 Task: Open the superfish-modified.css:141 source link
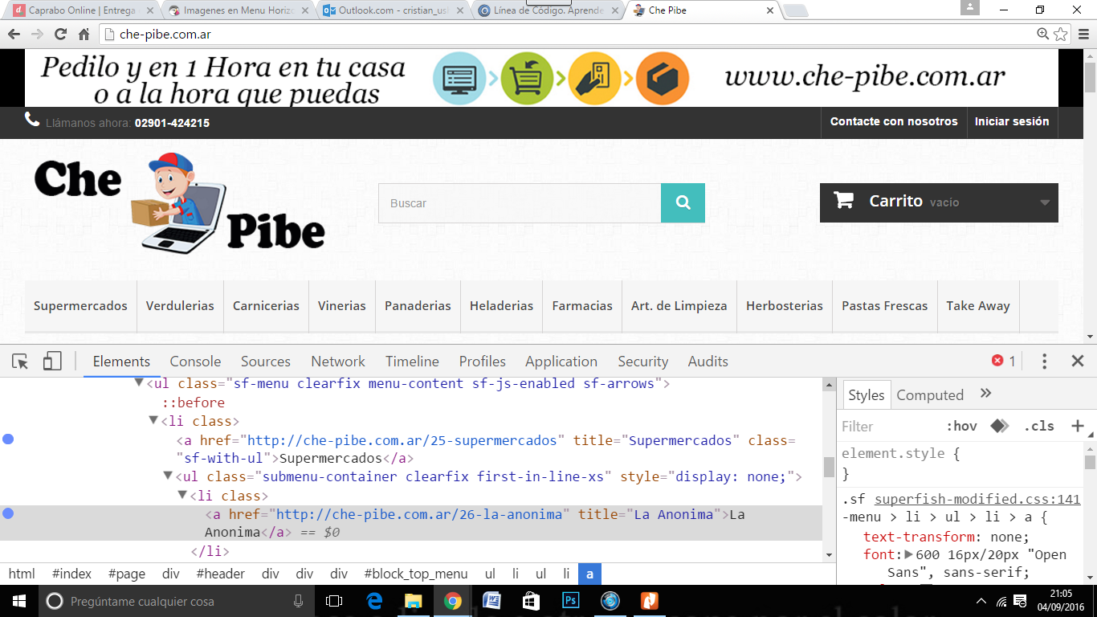pyautogui.click(x=977, y=499)
